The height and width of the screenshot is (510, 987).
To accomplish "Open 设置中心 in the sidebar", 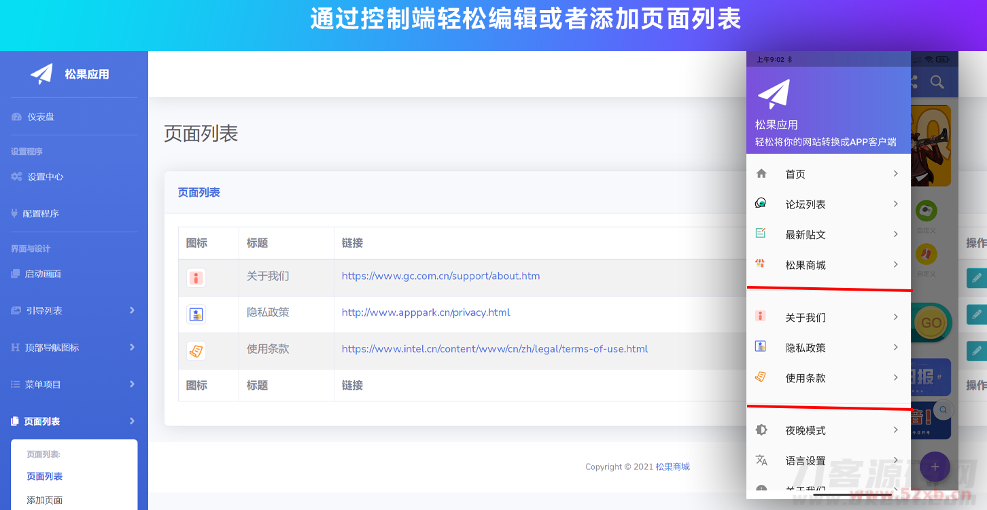I will click(x=45, y=177).
